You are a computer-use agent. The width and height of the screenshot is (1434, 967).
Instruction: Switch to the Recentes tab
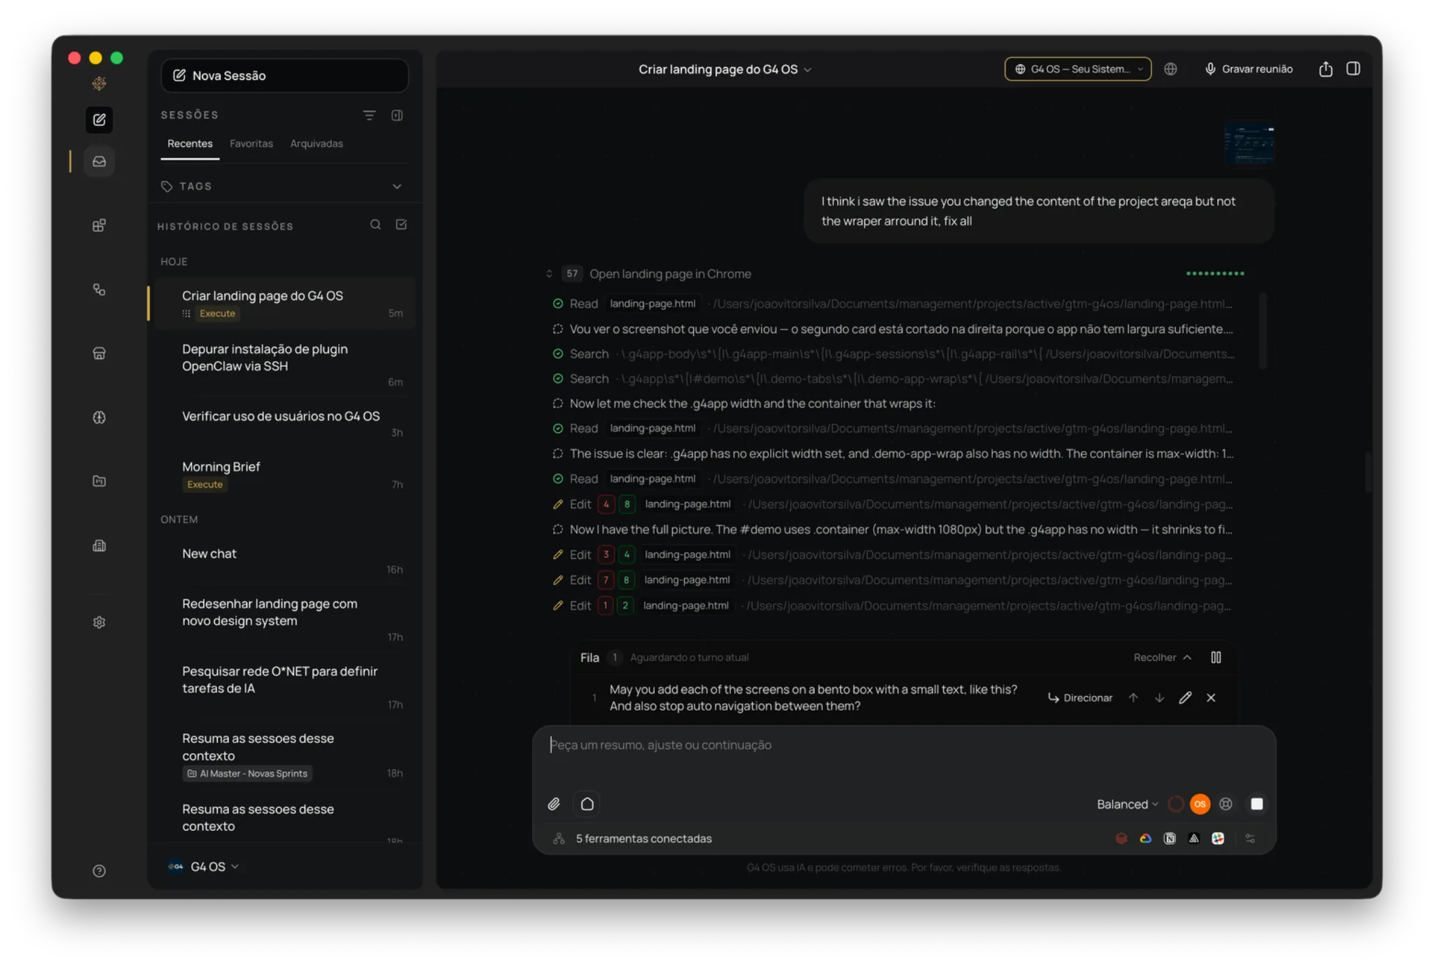[190, 144]
